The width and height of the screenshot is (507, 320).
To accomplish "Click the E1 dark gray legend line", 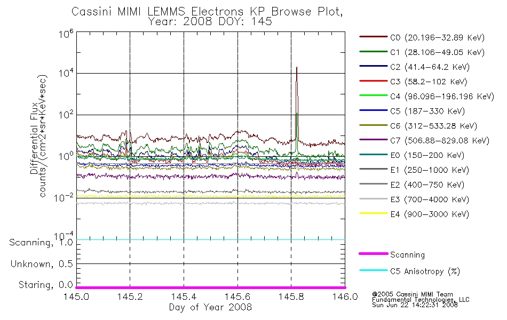I will click(374, 169).
